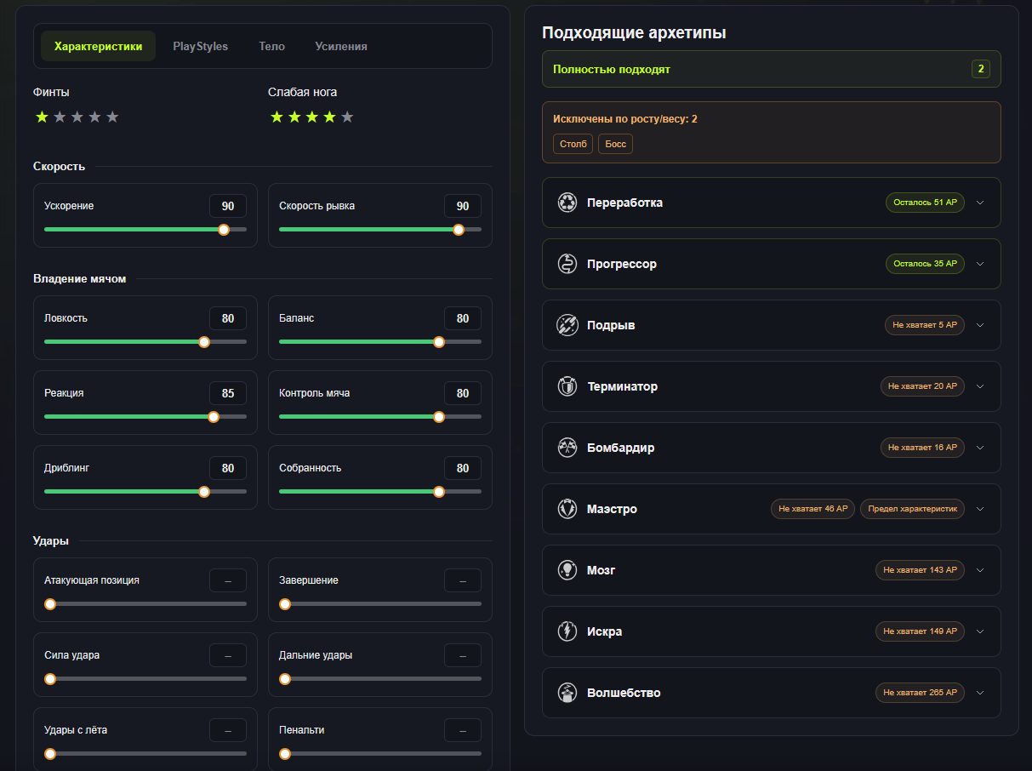Viewport: 1032px width, 771px height.
Task: Click the Маэстро archetype icon
Action: tap(567, 509)
